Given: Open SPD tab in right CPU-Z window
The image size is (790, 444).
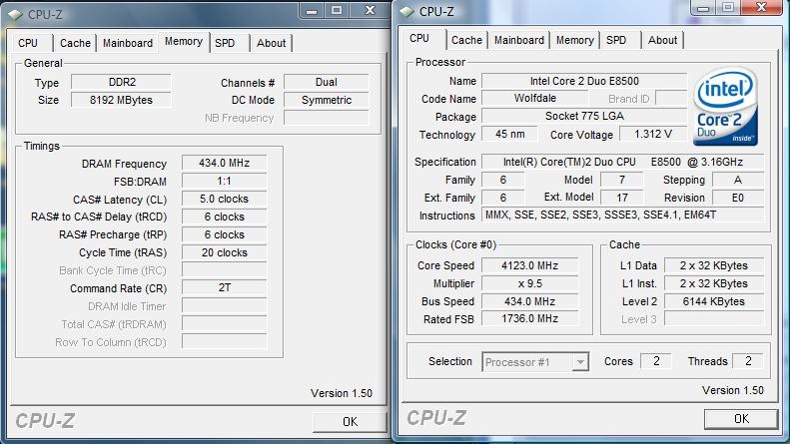Looking at the screenshot, I should [616, 40].
